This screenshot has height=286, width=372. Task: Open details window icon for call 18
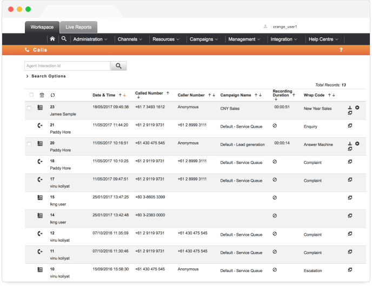(350, 162)
